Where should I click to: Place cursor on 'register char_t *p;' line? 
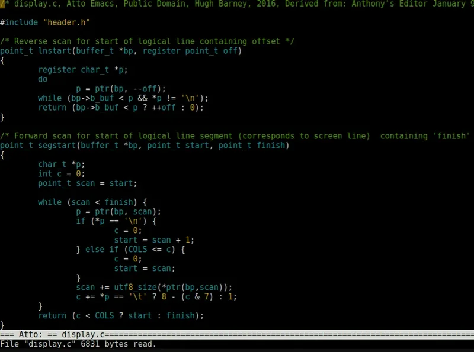click(83, 70)
